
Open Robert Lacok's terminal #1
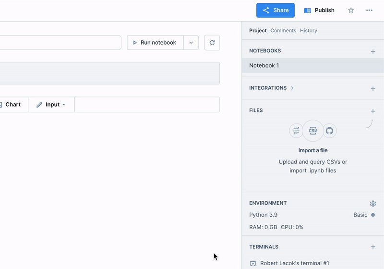(x=294, y=263)
